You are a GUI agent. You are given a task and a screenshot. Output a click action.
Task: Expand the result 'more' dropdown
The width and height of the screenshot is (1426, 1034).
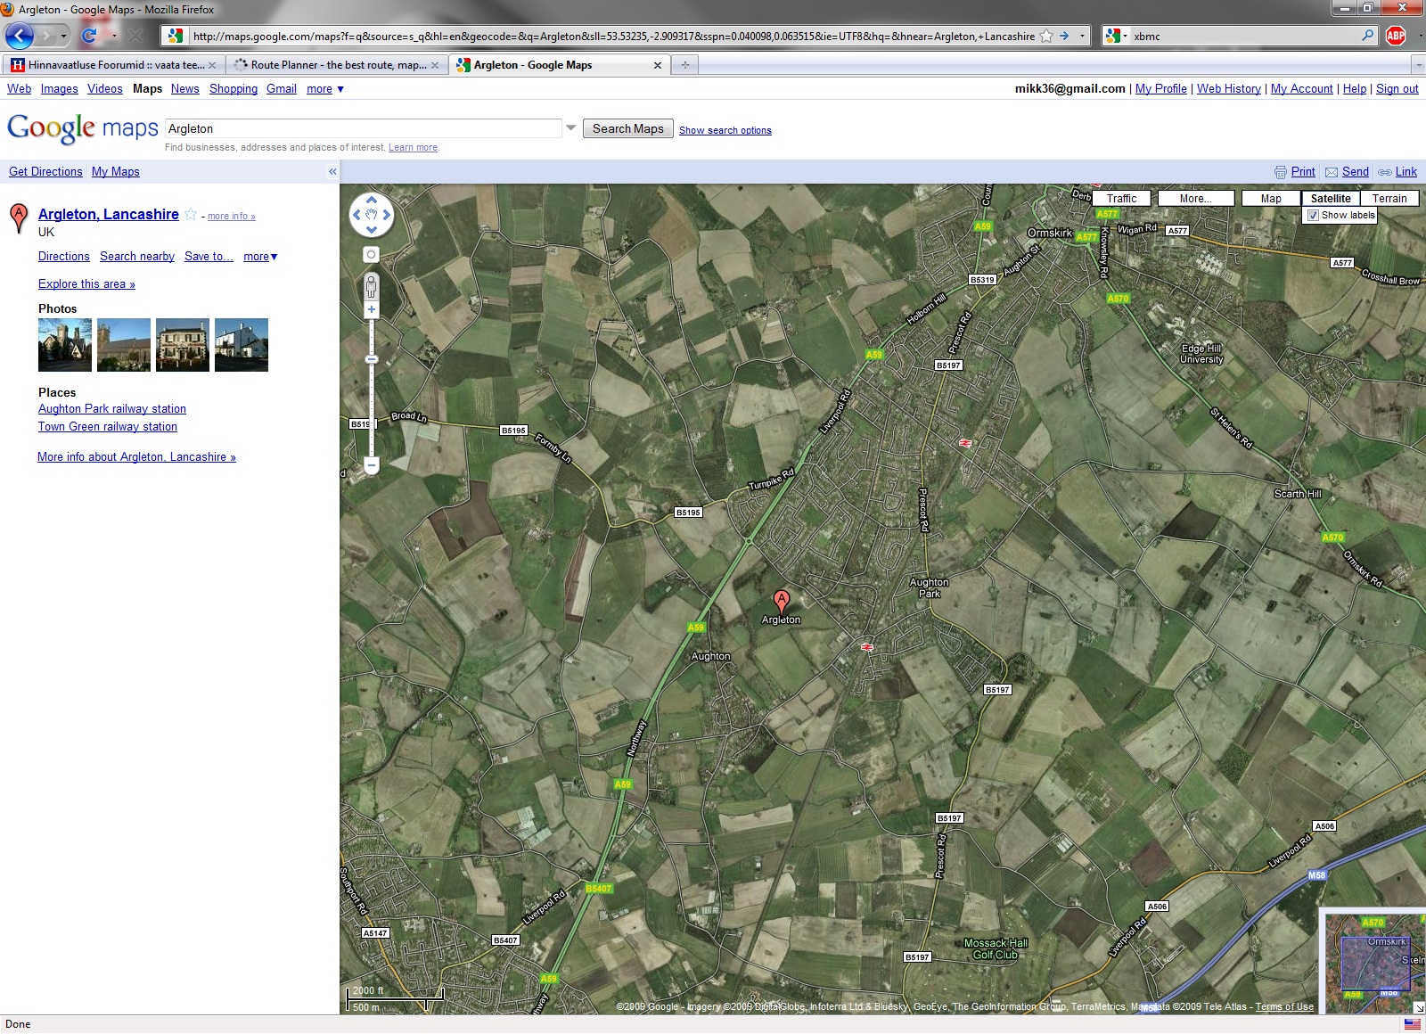pos(260,257)
